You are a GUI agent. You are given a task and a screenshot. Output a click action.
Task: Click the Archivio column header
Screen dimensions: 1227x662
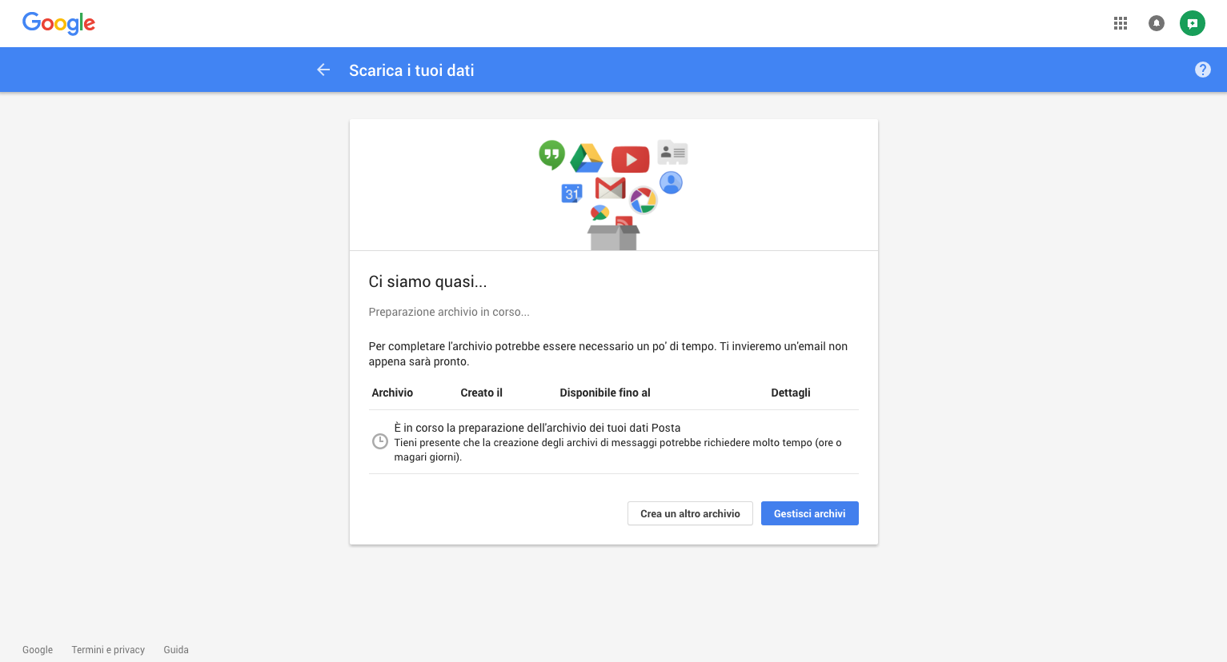392,393
